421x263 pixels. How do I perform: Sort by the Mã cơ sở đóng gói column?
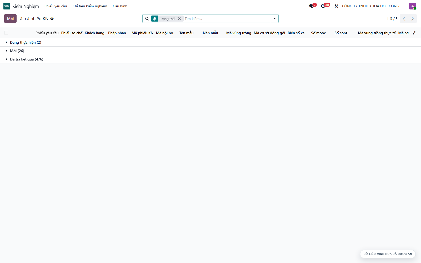click(x=269, y=33)
